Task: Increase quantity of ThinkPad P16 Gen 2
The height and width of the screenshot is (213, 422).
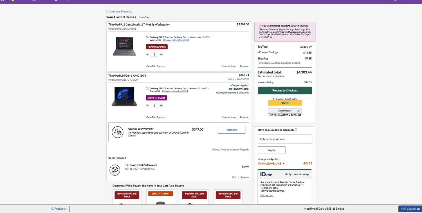Action: click(161, 54)
